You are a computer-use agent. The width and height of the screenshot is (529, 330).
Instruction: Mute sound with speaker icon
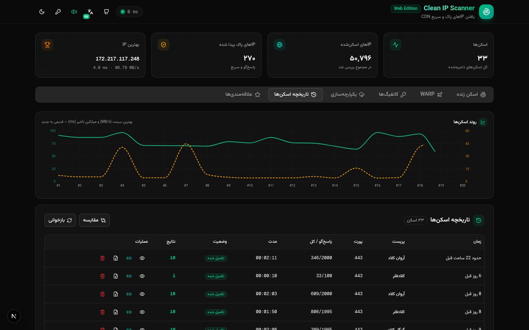click(x=74, y=12)
